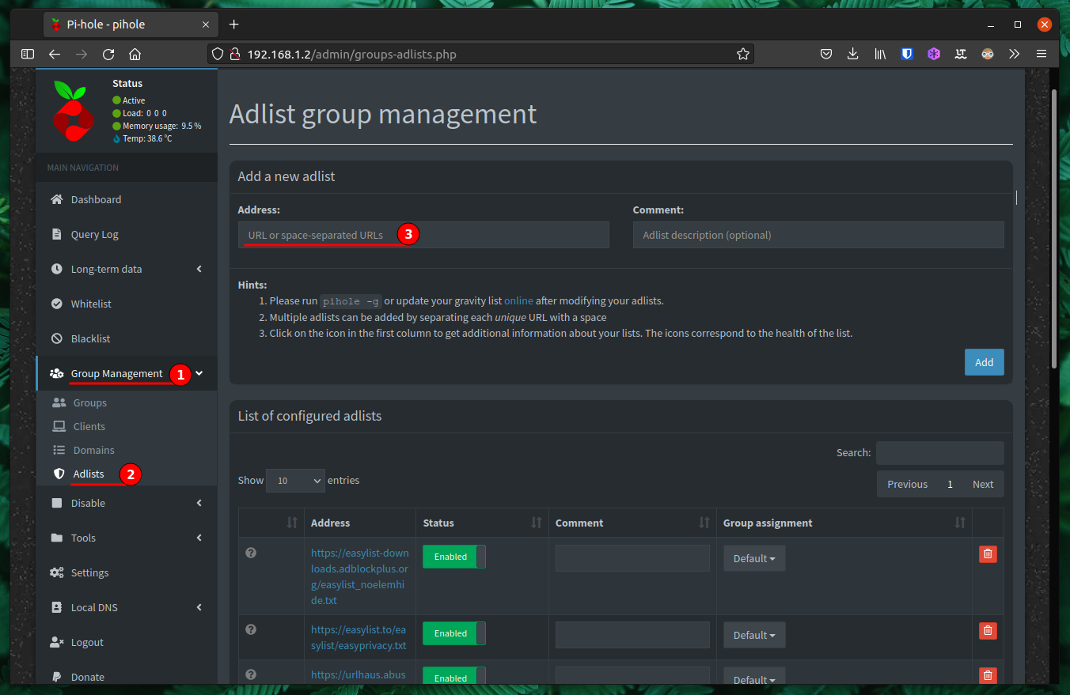Focus the Adlist description comment field
This screenshot has height=695, width=1070.
[x=818, y=235]
